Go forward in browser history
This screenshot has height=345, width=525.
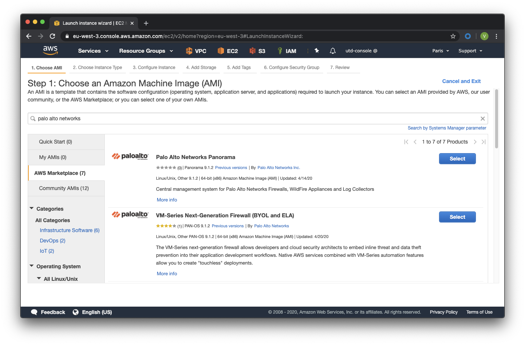41,36
